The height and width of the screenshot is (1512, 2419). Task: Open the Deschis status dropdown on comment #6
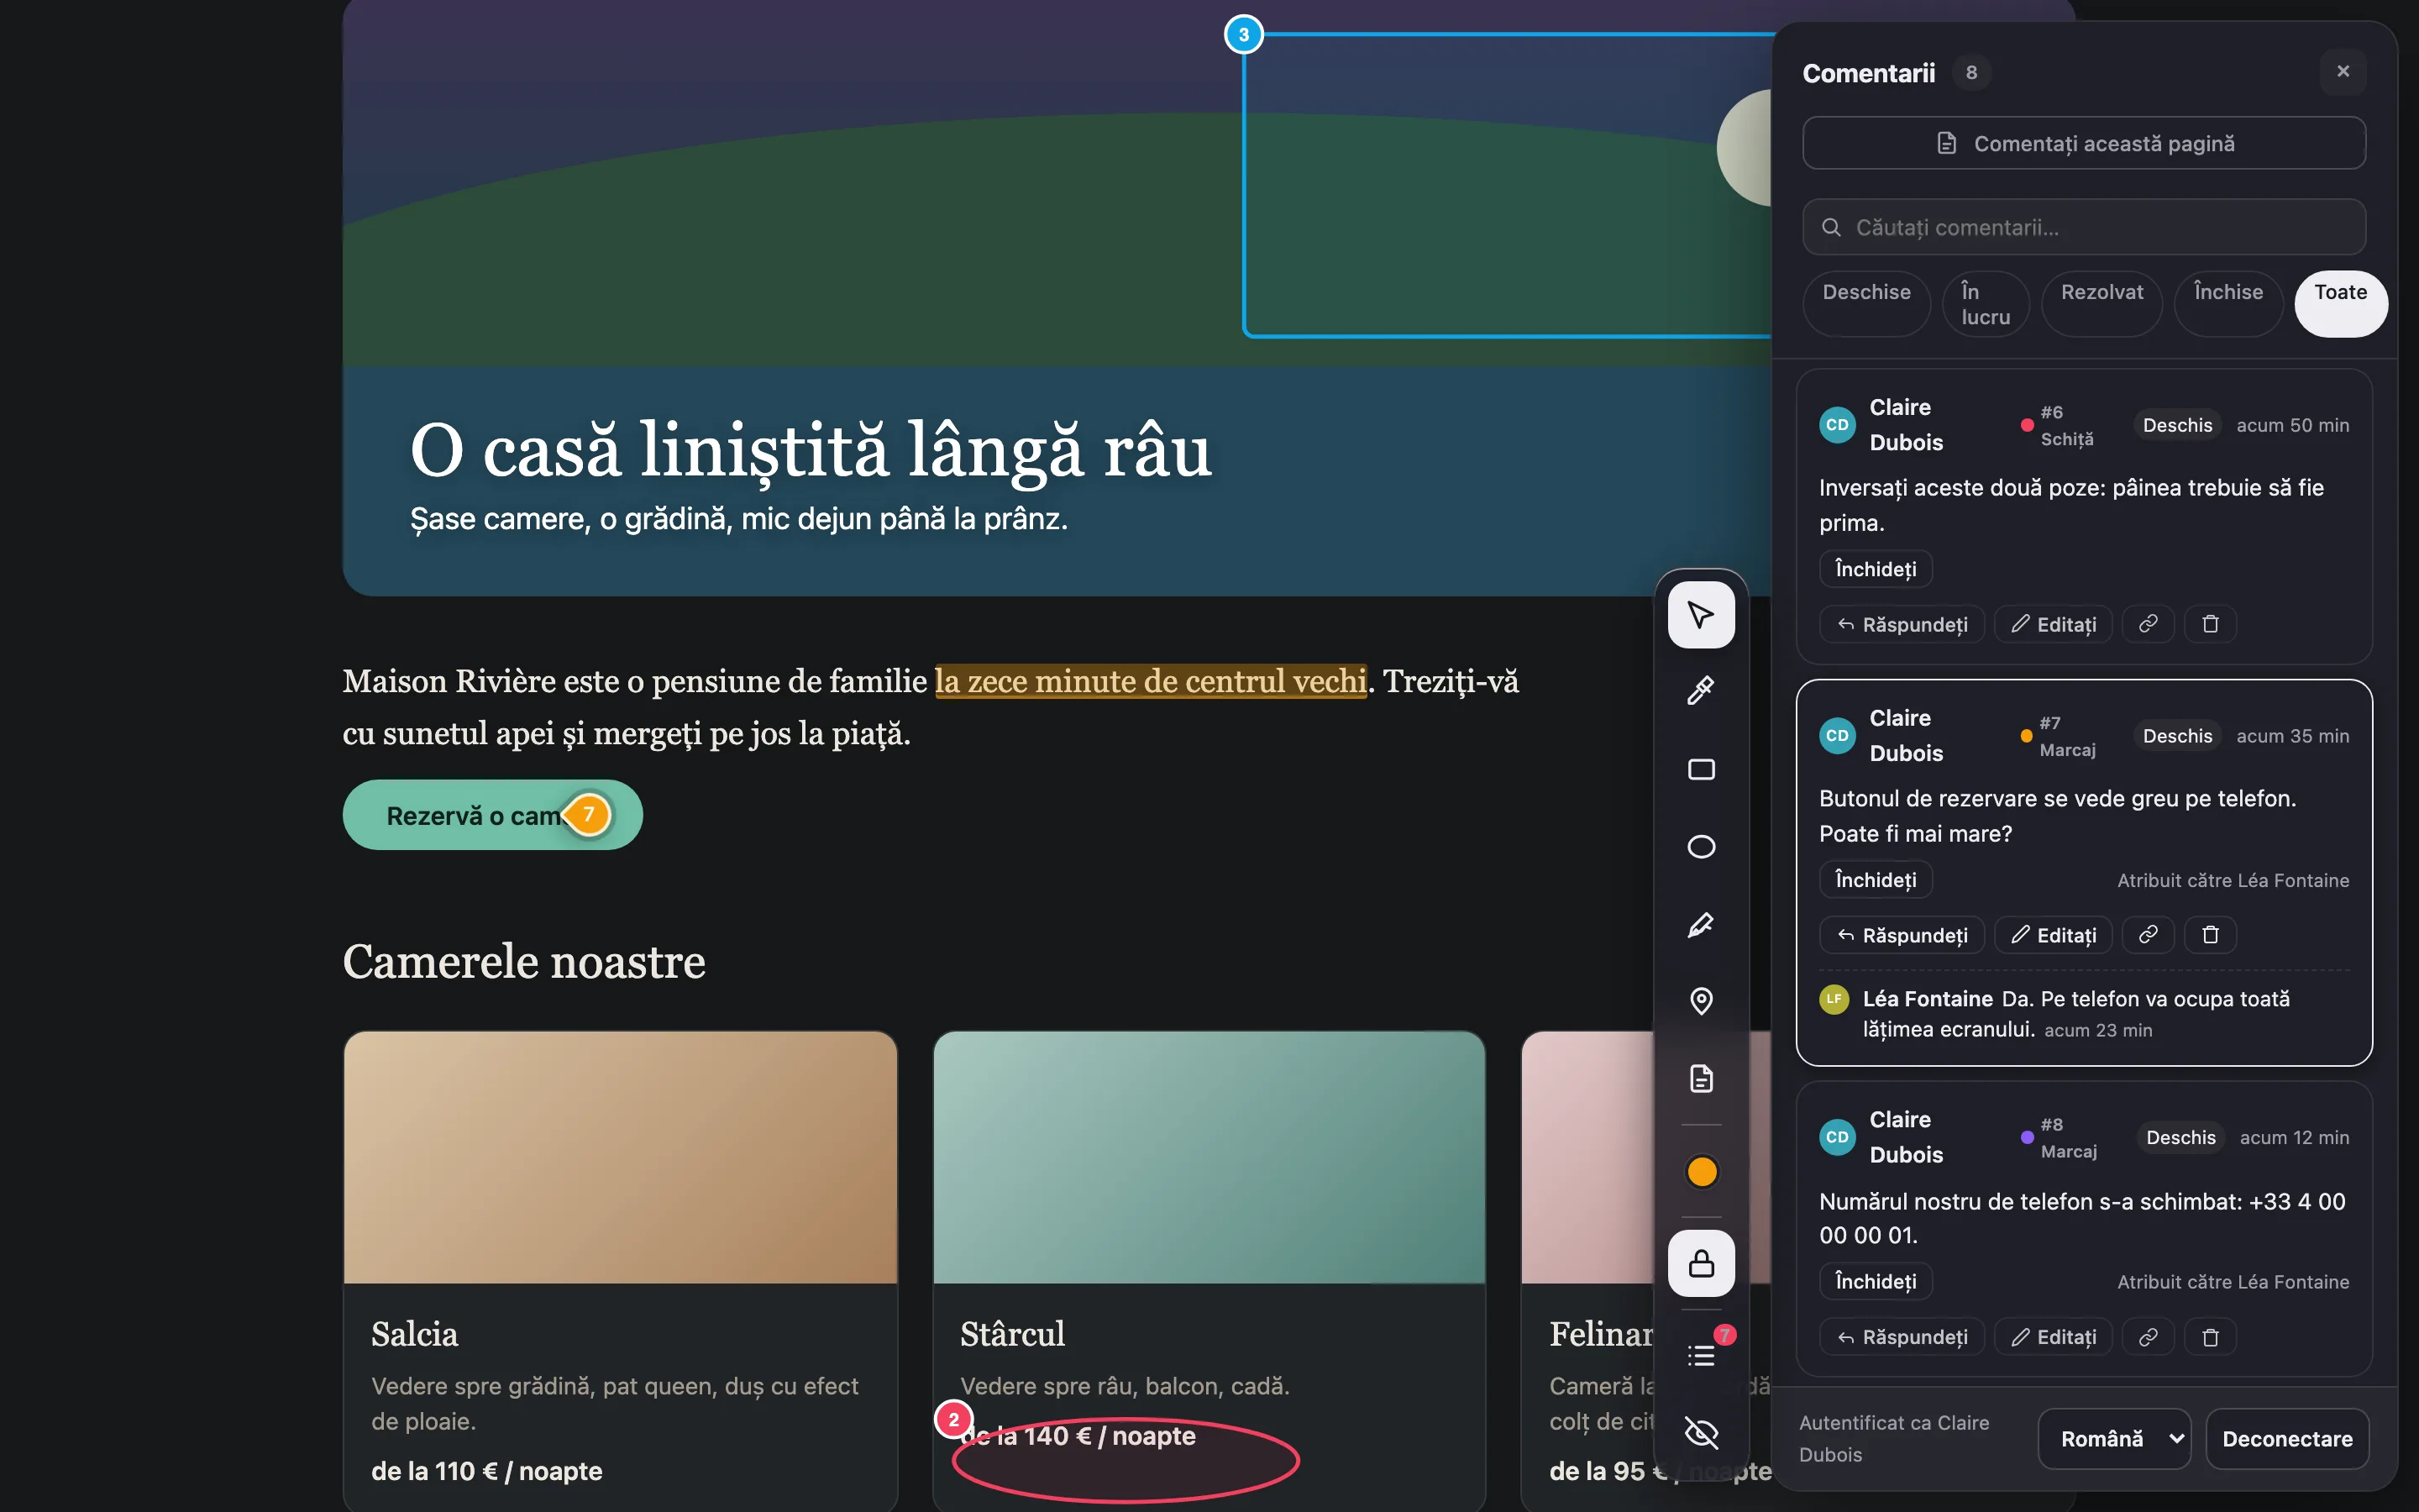2177,425
